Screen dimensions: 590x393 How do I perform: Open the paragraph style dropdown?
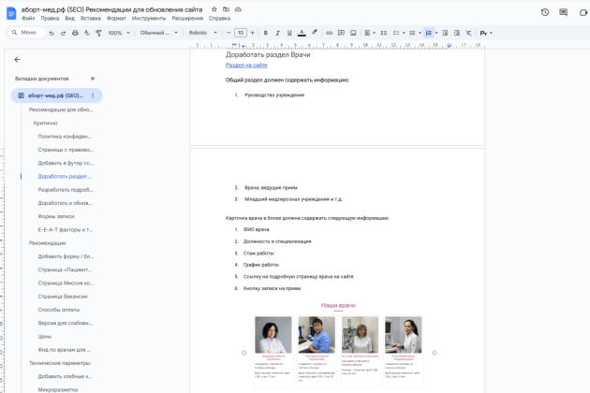coord(158,33)
